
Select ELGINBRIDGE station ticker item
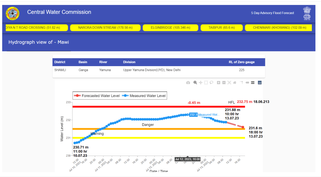(170, 28)
